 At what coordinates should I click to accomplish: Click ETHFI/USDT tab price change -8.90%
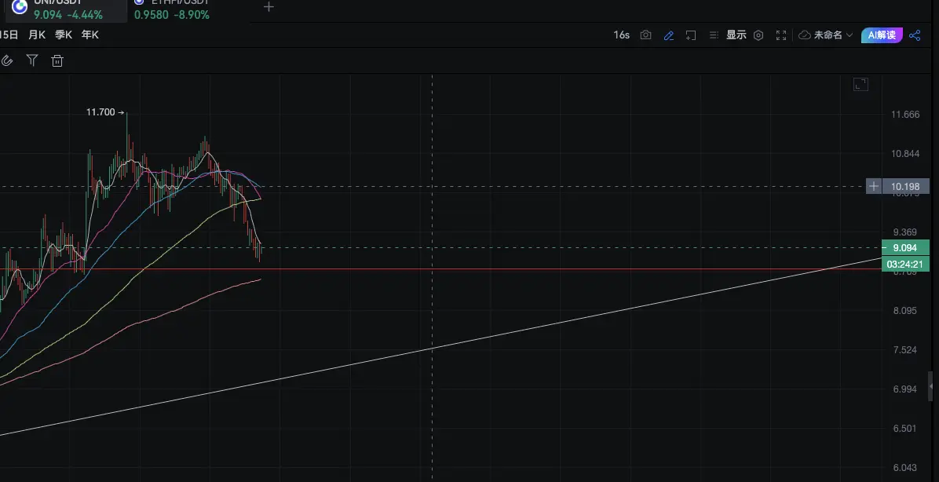(191, 15)
